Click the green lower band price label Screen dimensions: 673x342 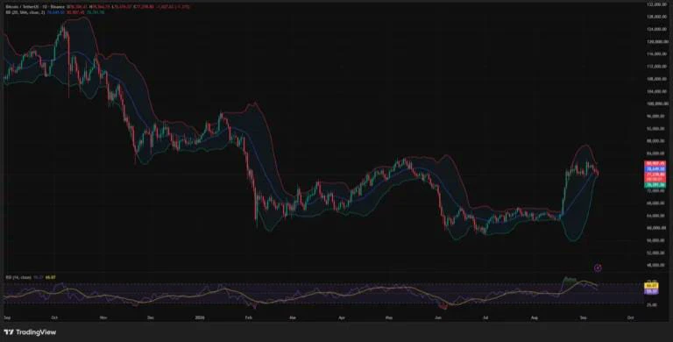655,185
